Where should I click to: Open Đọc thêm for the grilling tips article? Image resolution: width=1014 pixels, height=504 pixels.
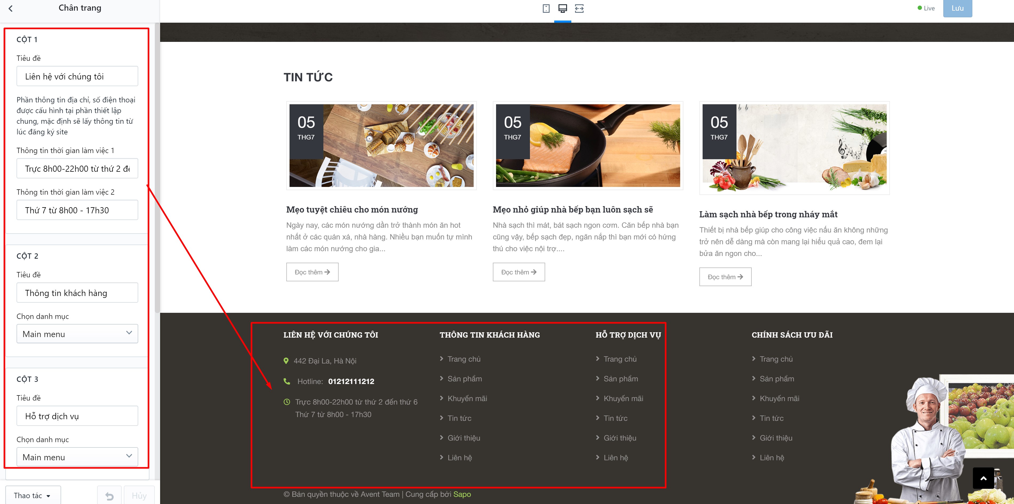coord(312,272)
